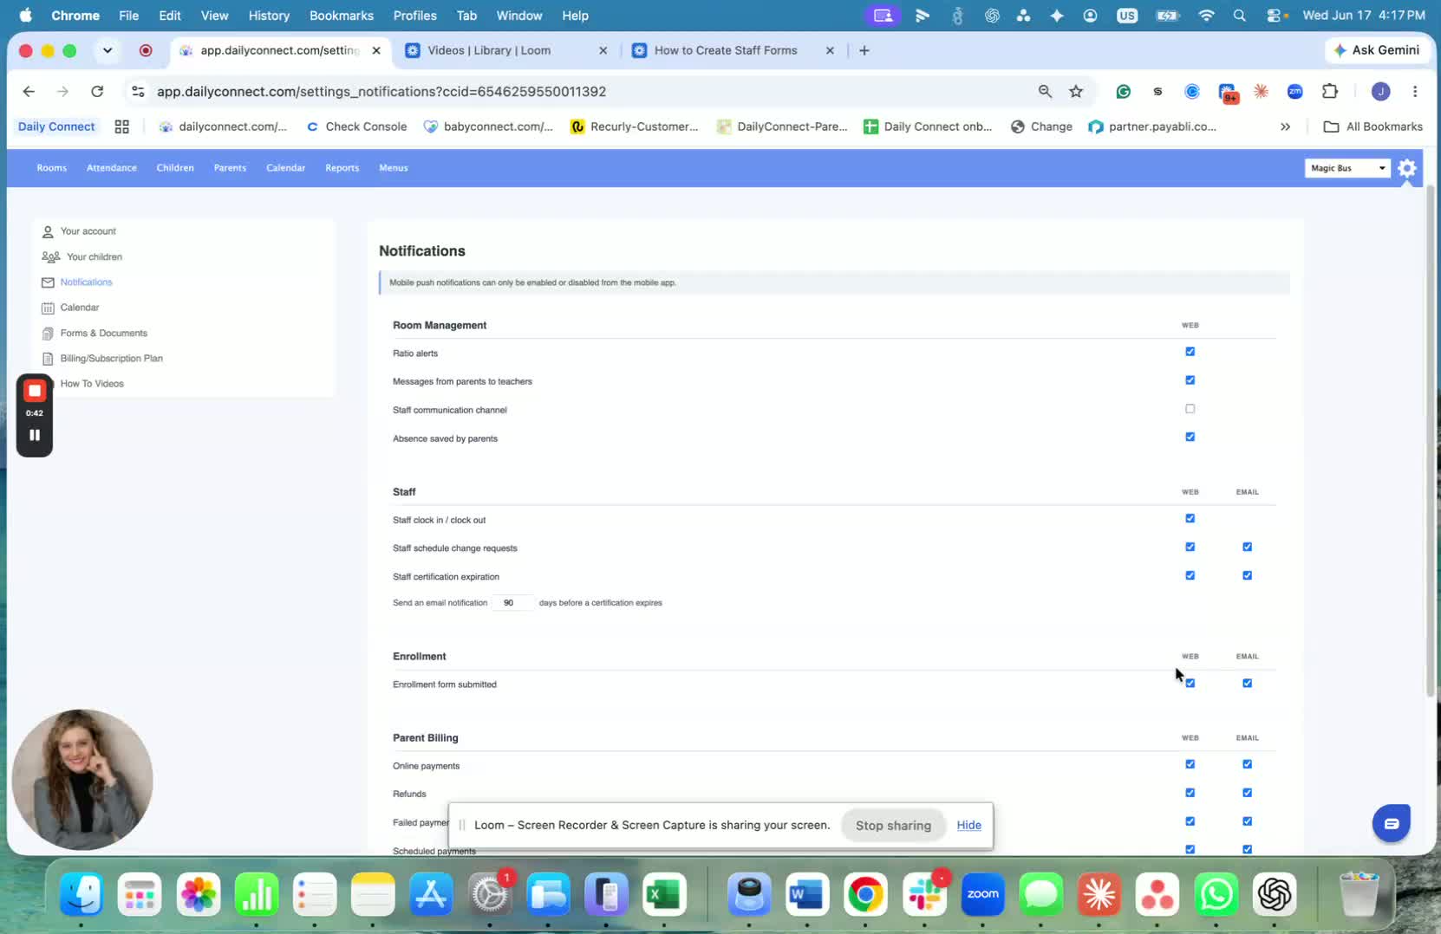Open the tab search dropdown arrow

pos(108,50)
